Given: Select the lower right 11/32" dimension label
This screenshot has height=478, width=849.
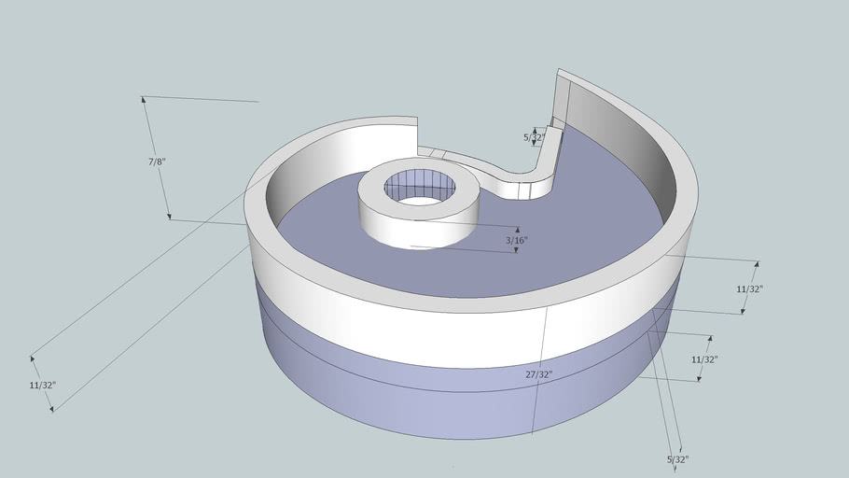Looking at the screenshot, I should [x=704, y=359].
